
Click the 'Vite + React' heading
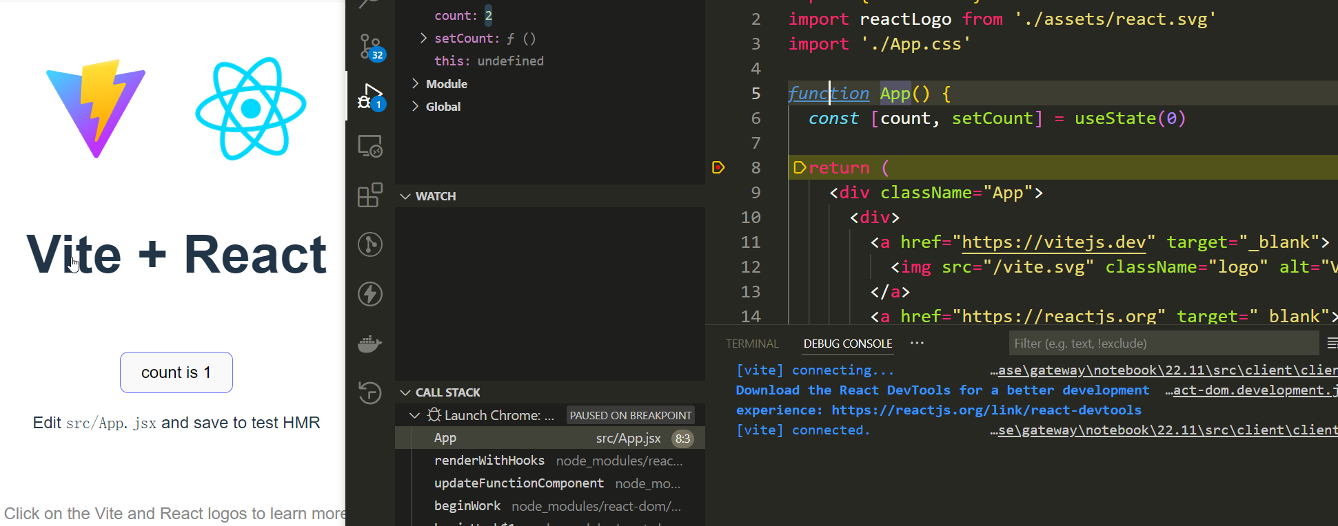(176, 255)
